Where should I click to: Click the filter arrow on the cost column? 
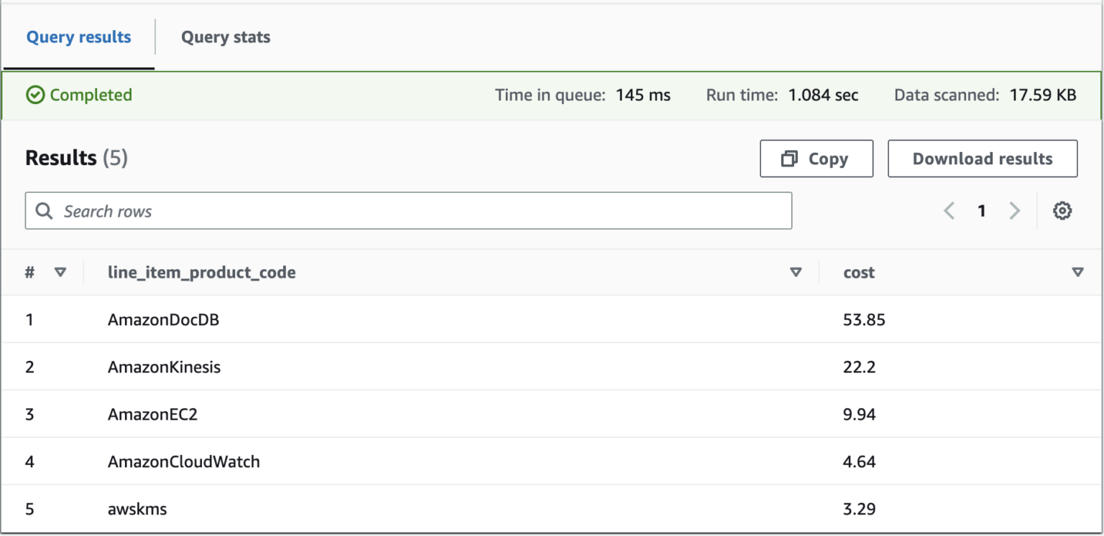tap(1078, 272)
